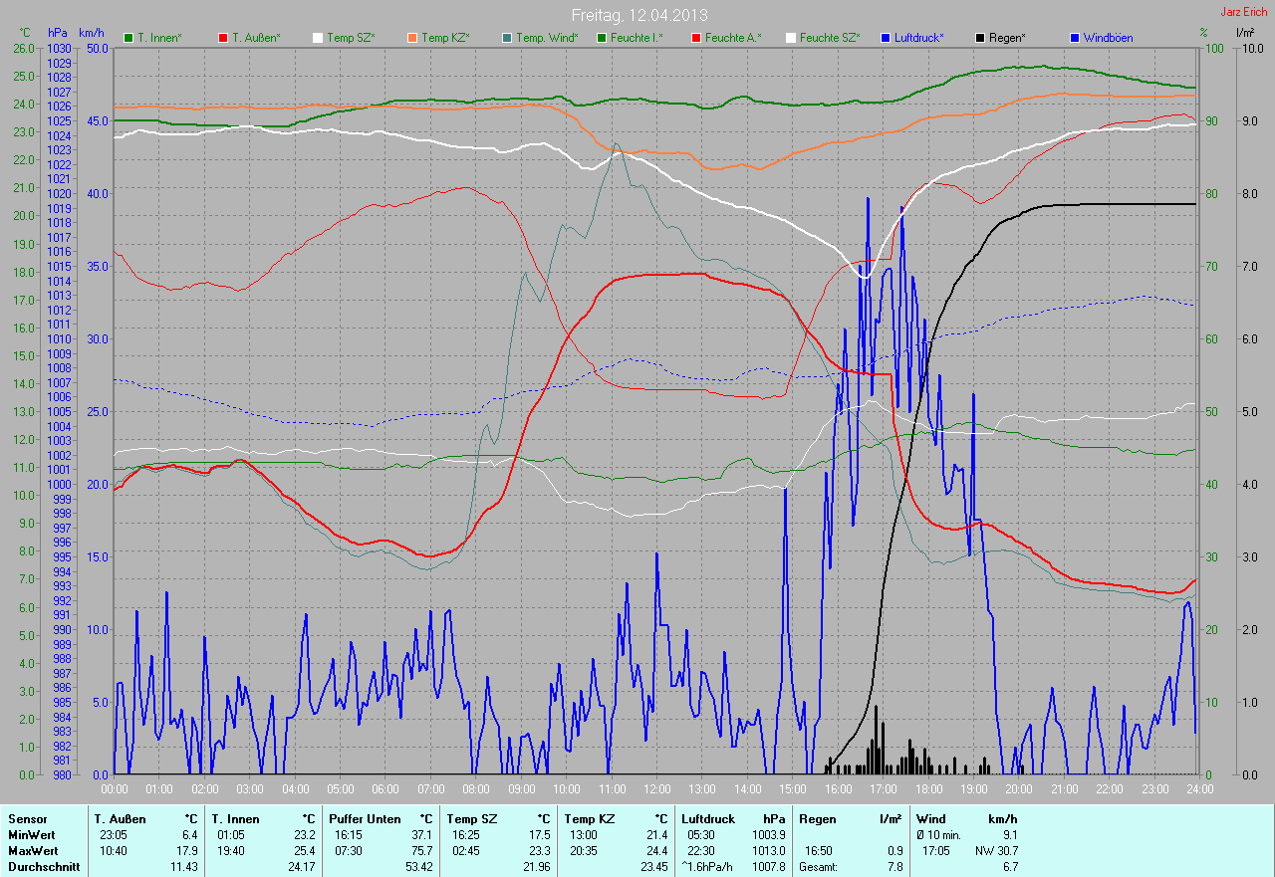Screen dimensions: 1275x877
Task: Click the Feuchte A. legend swatch
Action: pos(694,38)
